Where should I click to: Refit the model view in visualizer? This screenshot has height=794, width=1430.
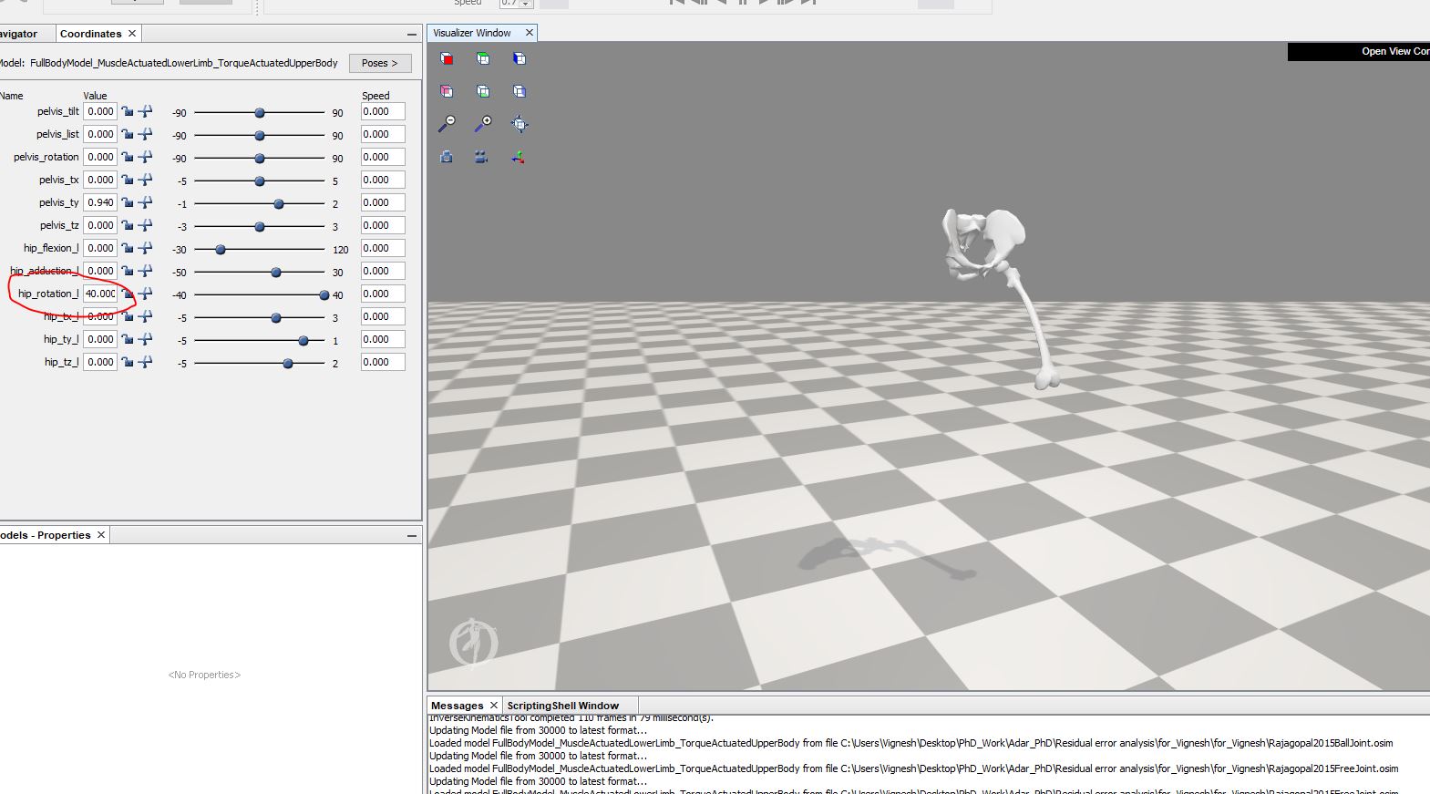coord(520,124)
